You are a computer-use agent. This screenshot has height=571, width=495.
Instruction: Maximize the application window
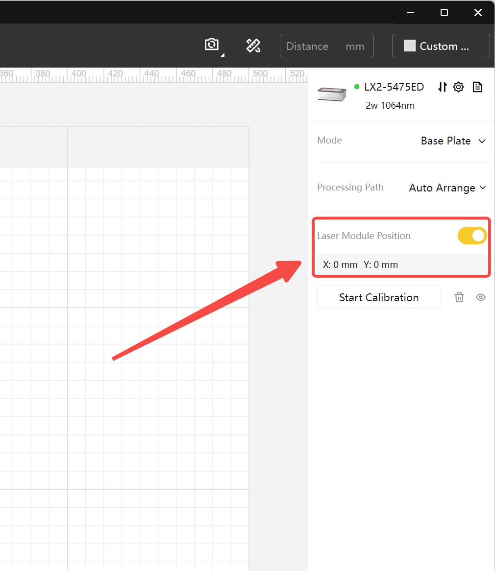pos(444,13)
